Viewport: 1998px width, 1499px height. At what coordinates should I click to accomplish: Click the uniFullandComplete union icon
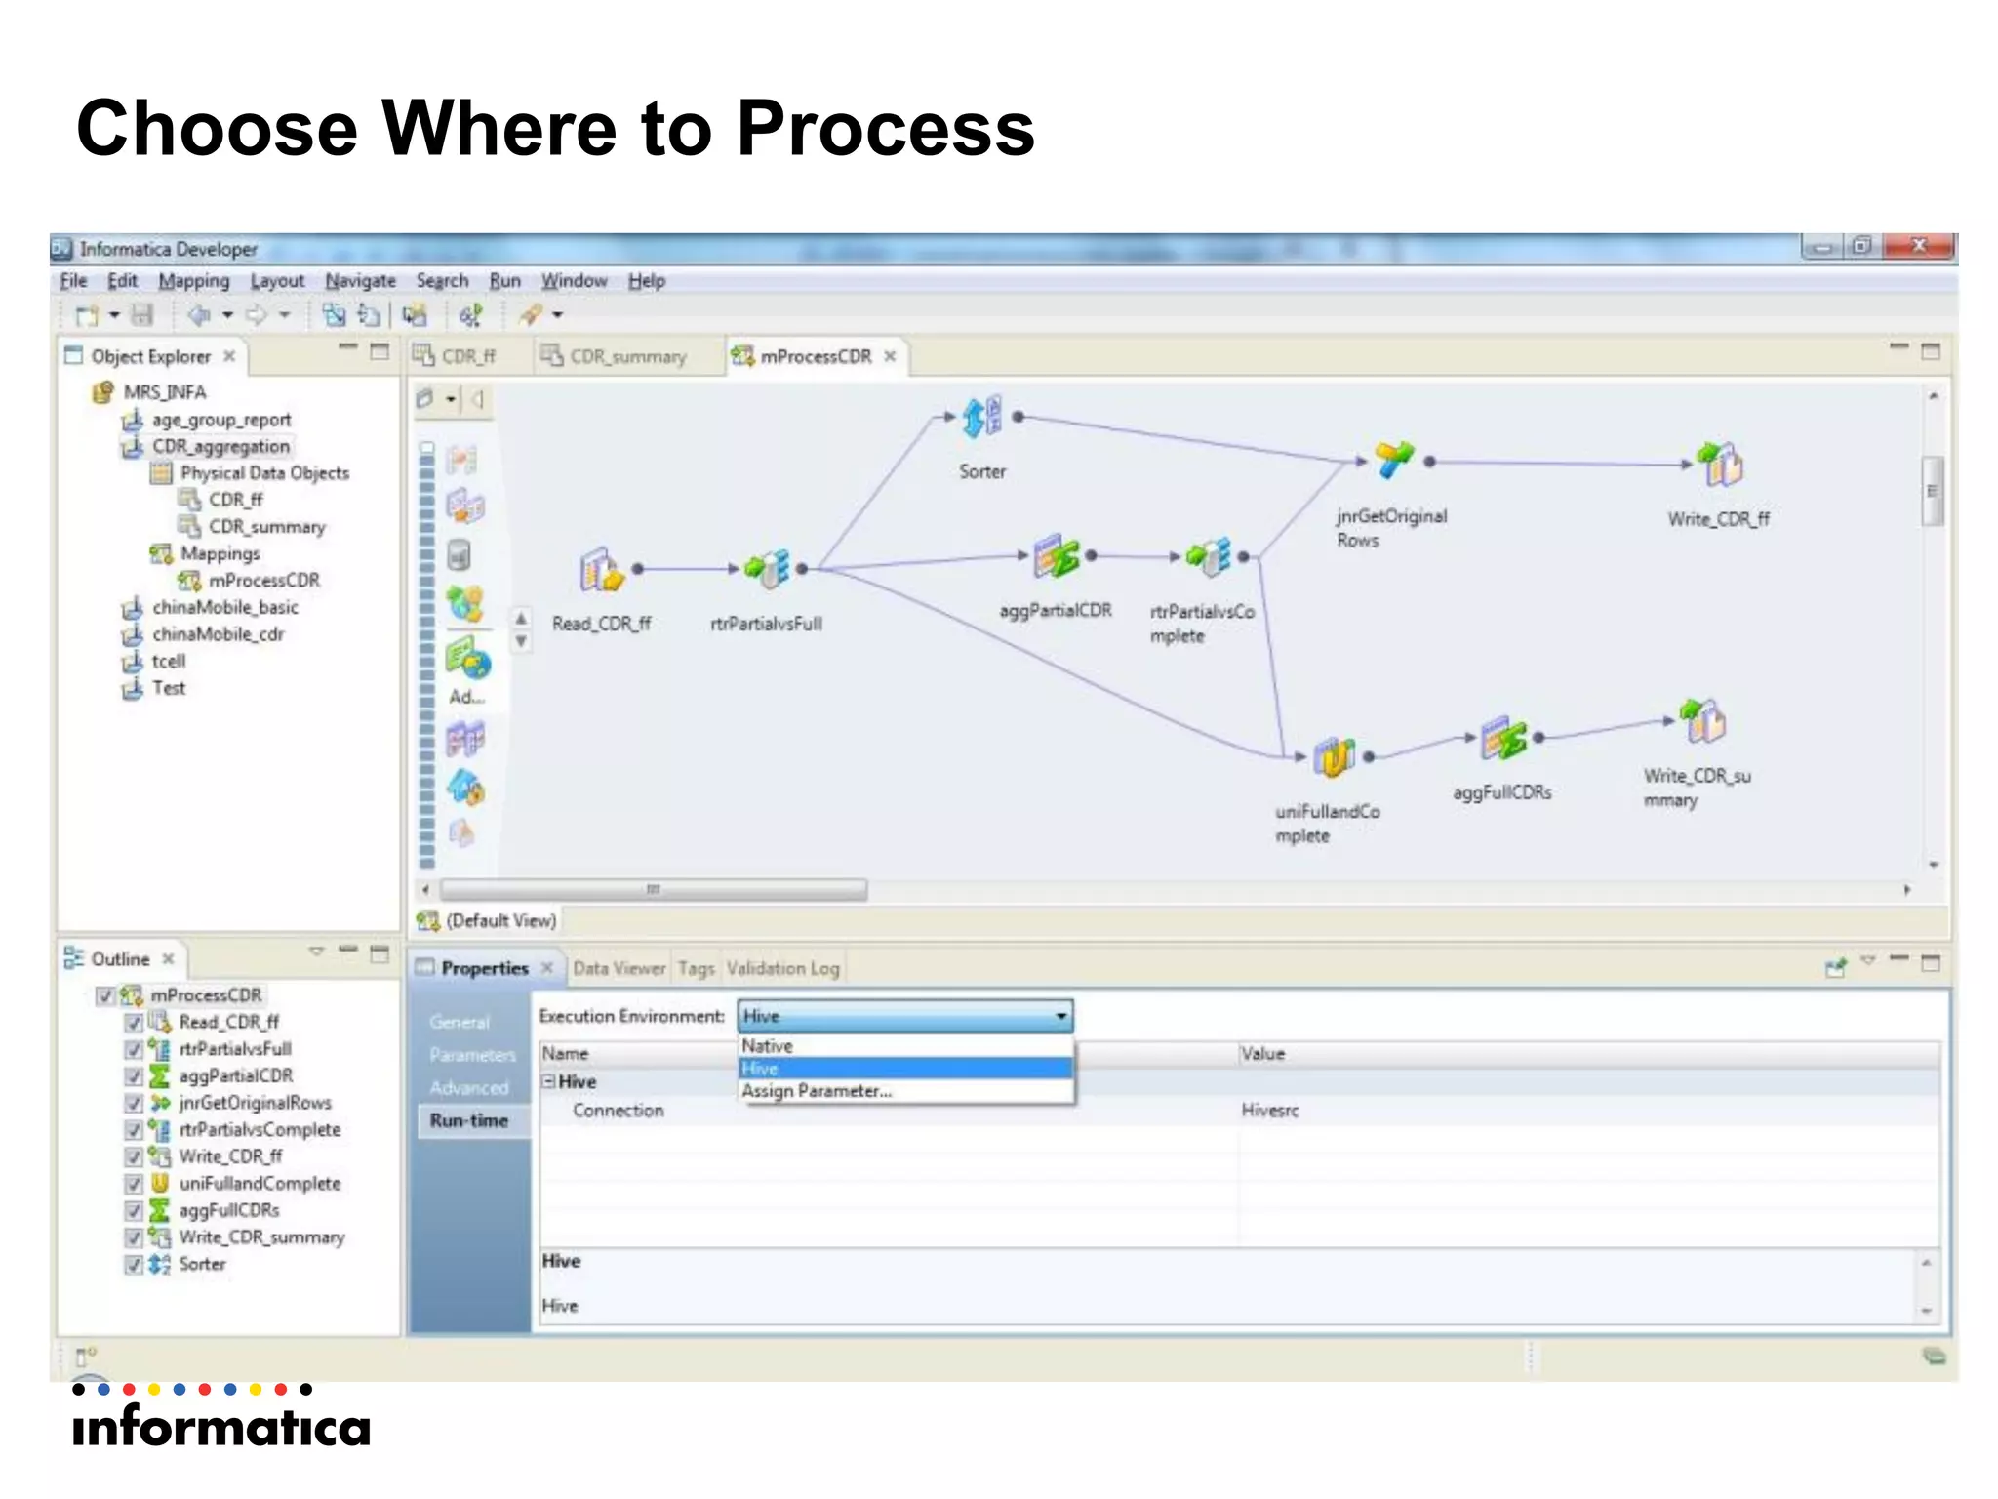[x=1334, y=756]
